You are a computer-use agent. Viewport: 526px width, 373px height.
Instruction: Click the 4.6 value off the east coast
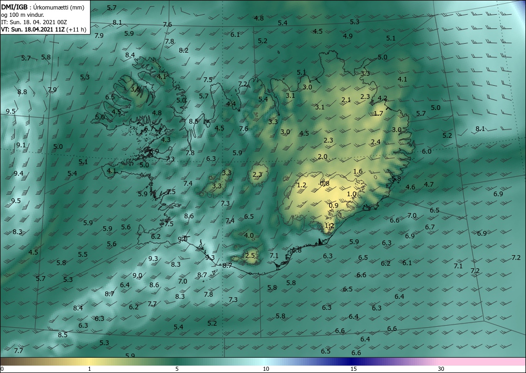coord(410,187)
